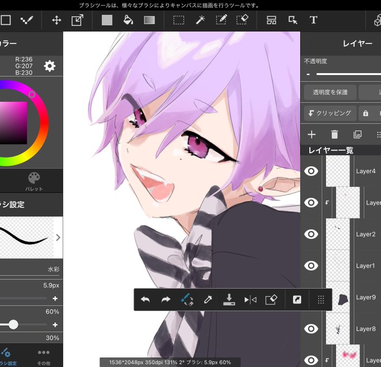Select Layer2 thumbnail
381x367 pixels.
(x=338, y=234)
